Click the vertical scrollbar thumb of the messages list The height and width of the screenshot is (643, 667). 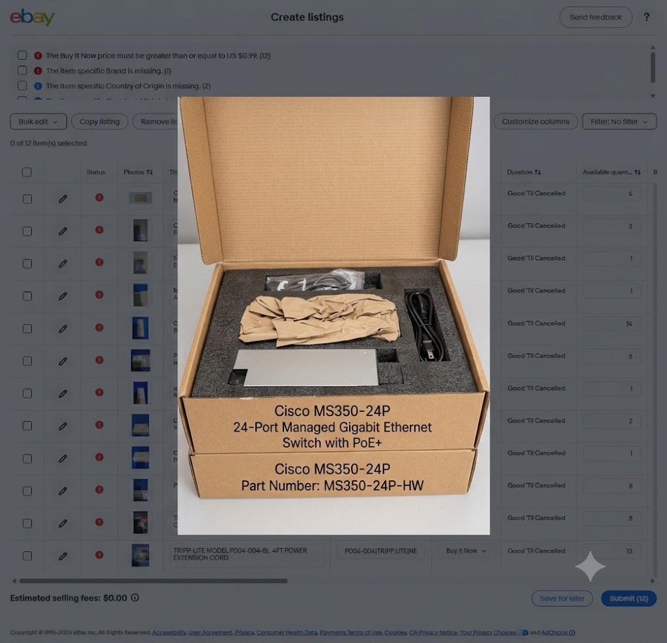pos(653,68)
